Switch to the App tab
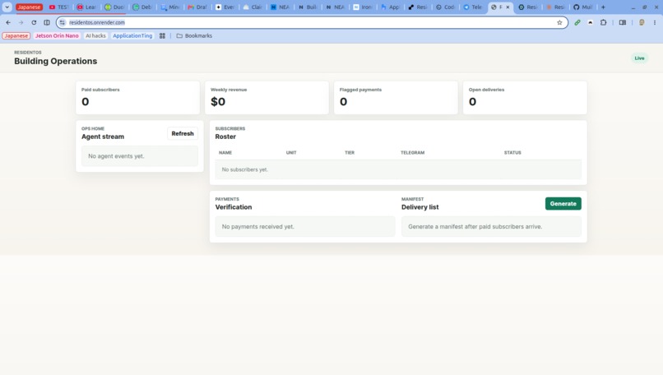The height and width of the screenshot is (375, 663). pyautogui.click(x=390, y=7)
